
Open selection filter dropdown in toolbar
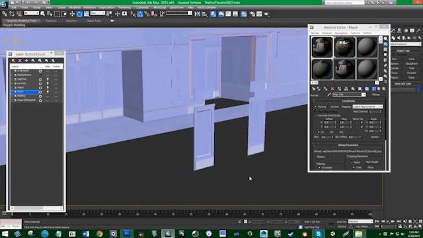[x=31, y=13]
